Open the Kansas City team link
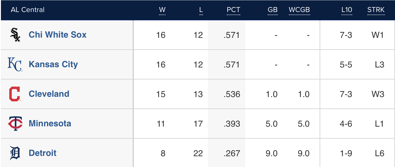The image size is (395, 167). 53,64
